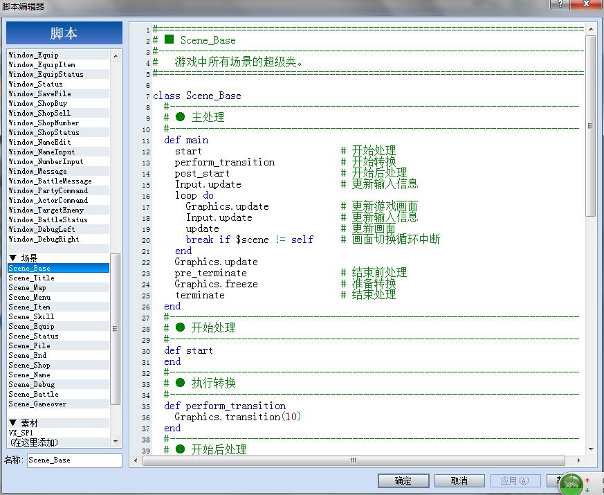Choose Scene_Skill from the list
Screen dimensions: 604x495
59,316
